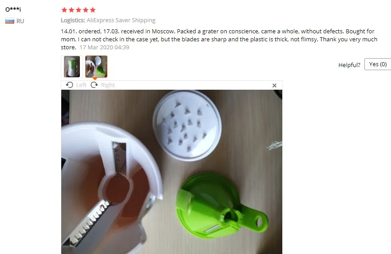Open the first review thumbnail of the packaged grater
This screenshot has width=391, height=254.
point(72,66)
